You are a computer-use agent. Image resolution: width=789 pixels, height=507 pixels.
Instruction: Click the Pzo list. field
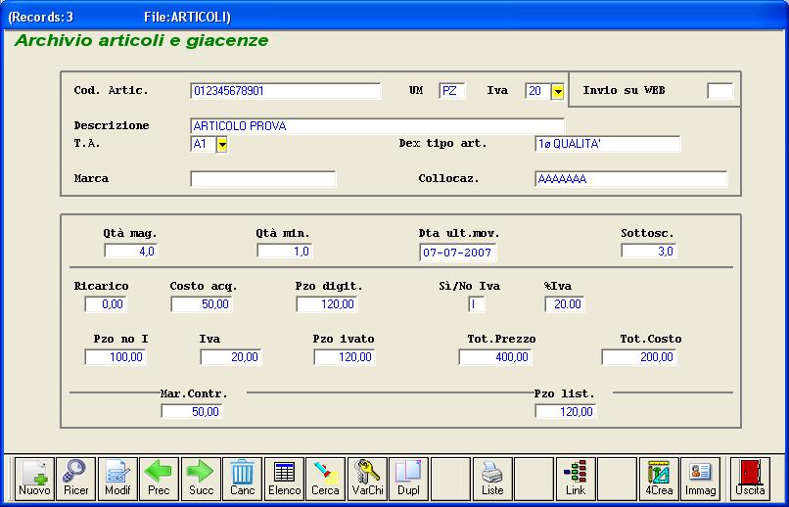566,411
